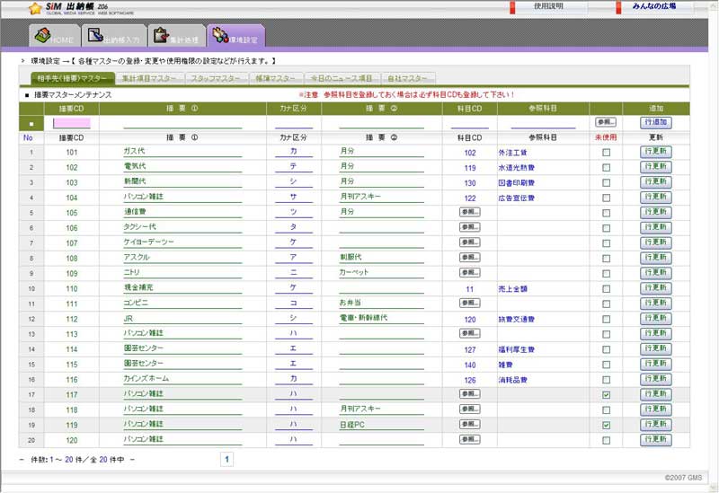The image size is (719, 493).
Task: Click 行追加 to add a new row
Action: pos(655,122)
